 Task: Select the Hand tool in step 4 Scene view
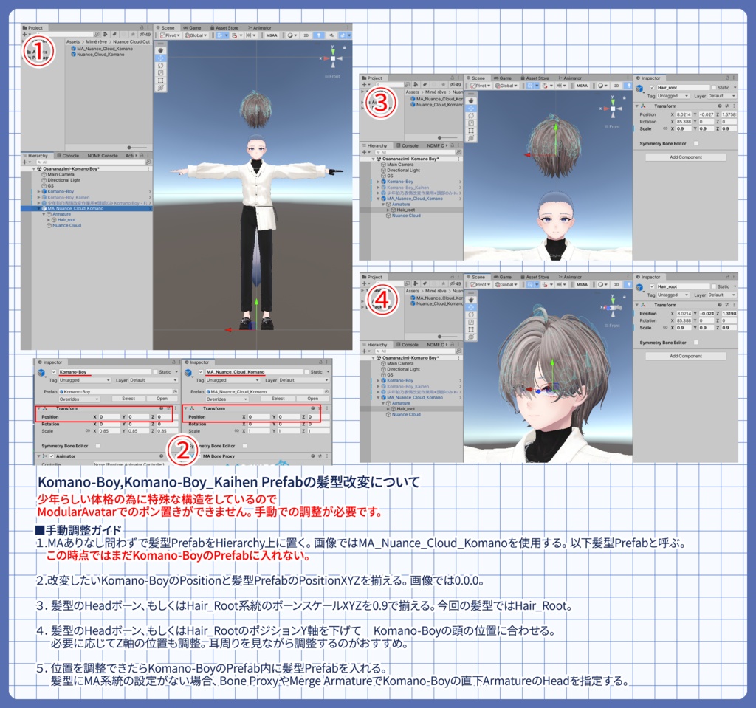tap(471, 300)
